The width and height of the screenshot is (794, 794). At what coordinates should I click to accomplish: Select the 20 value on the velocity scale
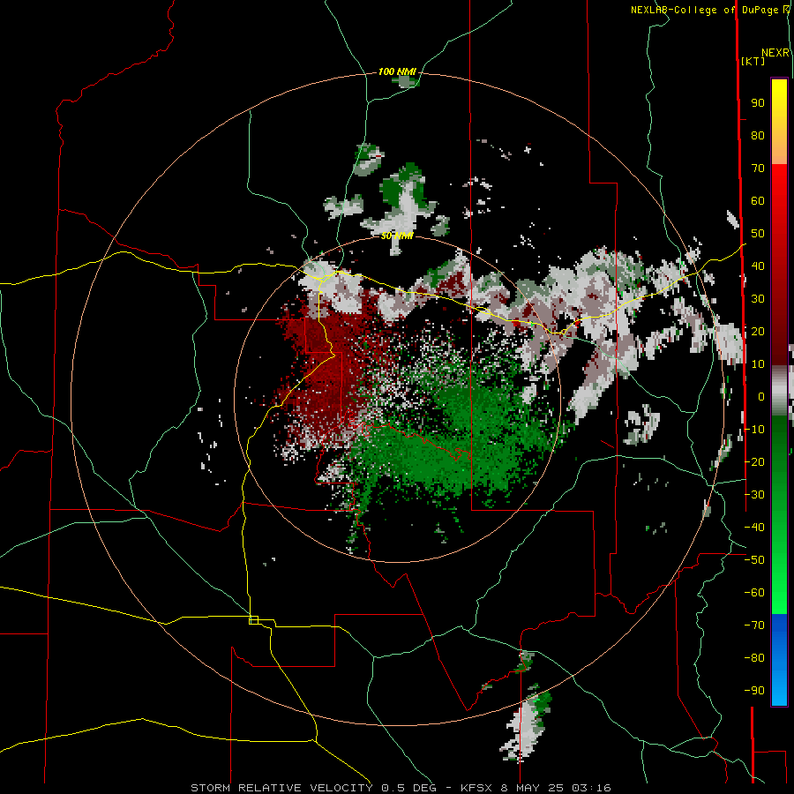click(x=758, y=332)
